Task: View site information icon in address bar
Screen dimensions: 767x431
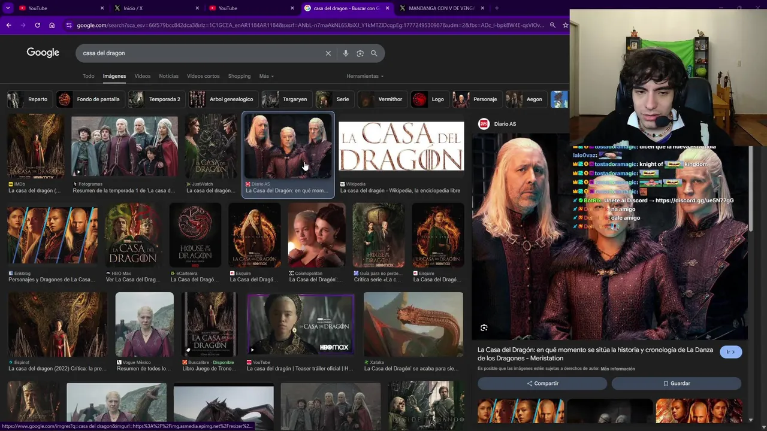Action: 69,25
